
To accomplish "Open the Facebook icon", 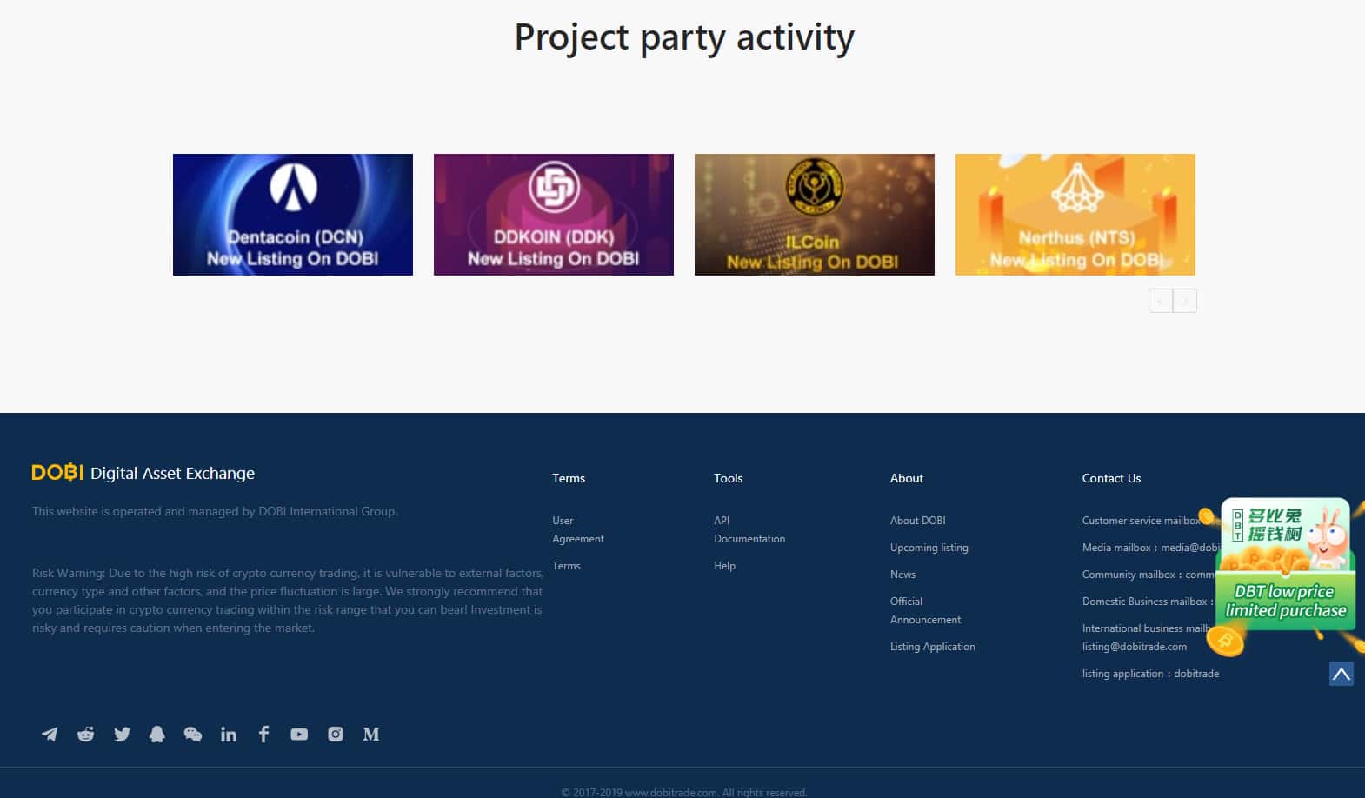I will (263, 735).
